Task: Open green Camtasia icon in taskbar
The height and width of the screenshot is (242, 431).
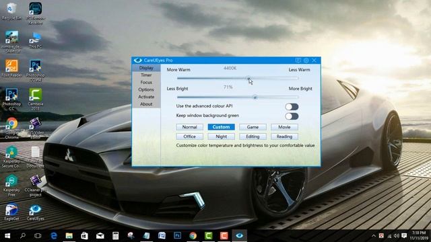Action: pyautogui.click(x=208, y=236)
